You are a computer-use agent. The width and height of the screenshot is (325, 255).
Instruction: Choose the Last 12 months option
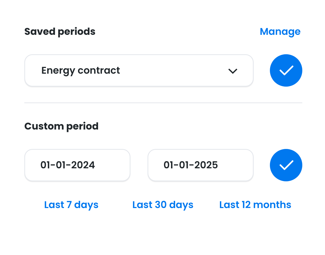255,205
